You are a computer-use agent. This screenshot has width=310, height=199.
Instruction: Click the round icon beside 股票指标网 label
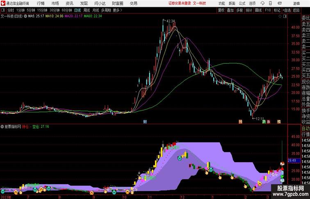[x=2, y=127]
